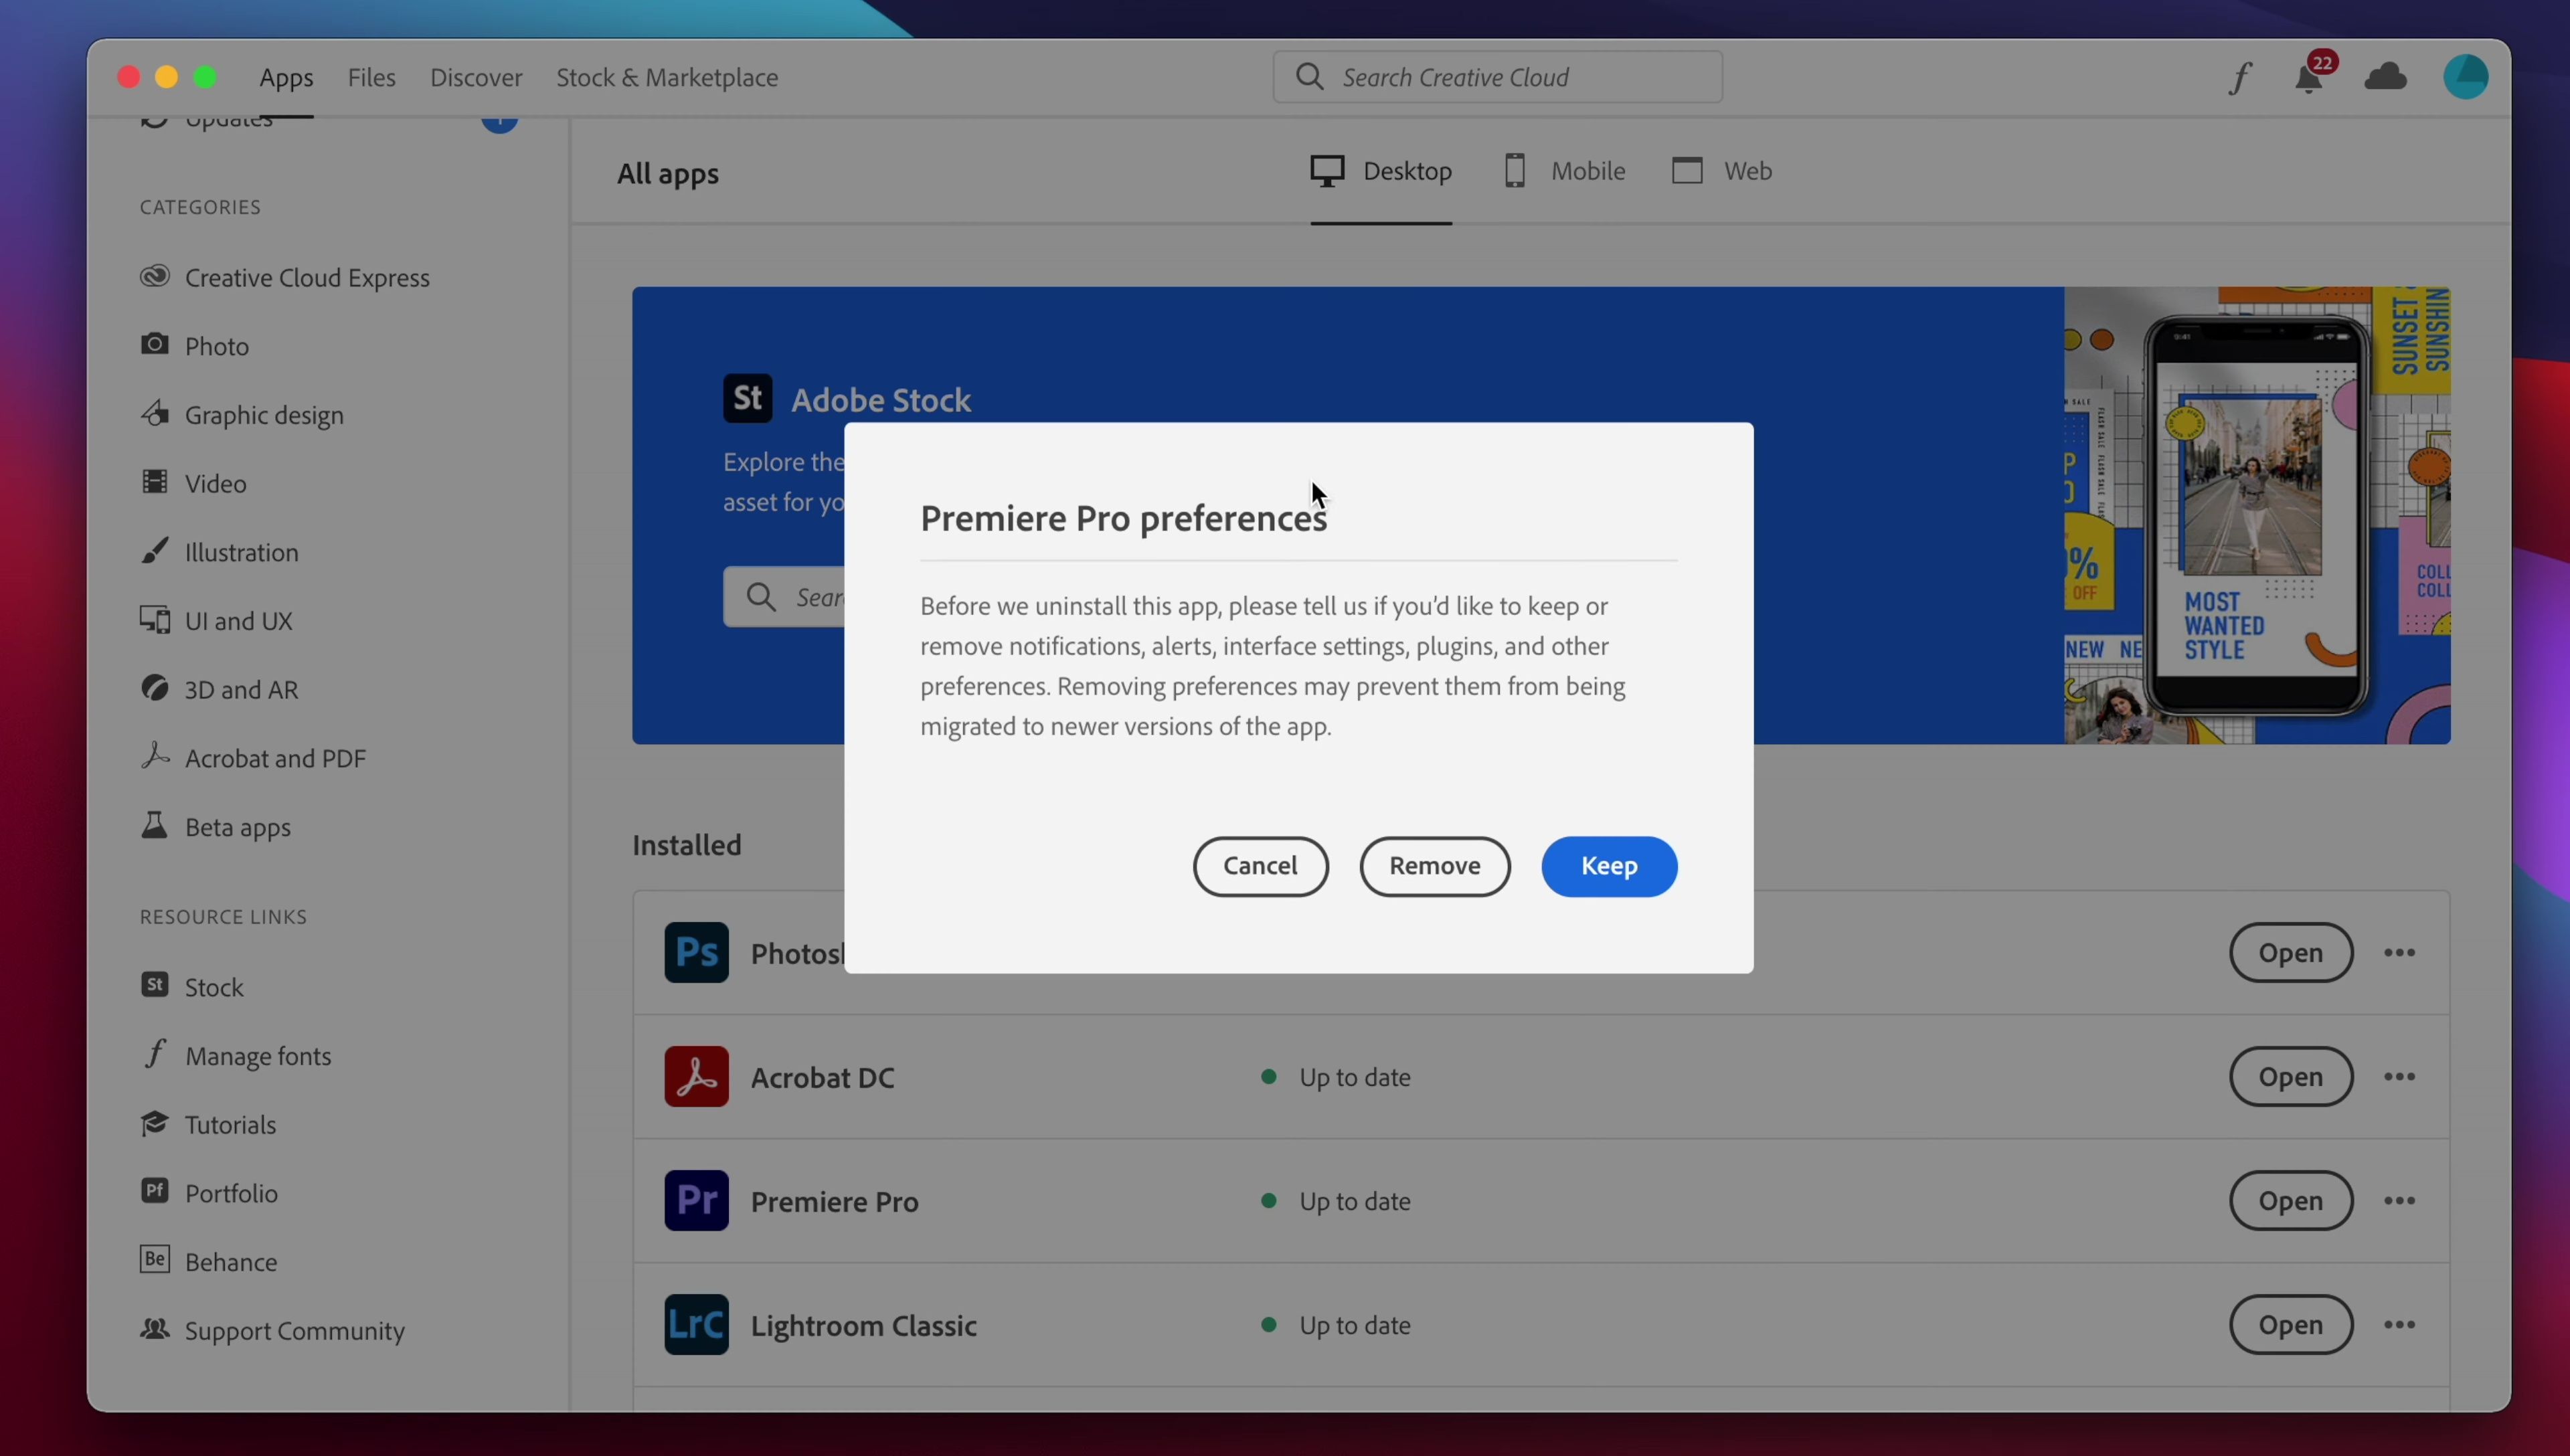
Task: Open the Graphic design category
Action: click(242, 415)
